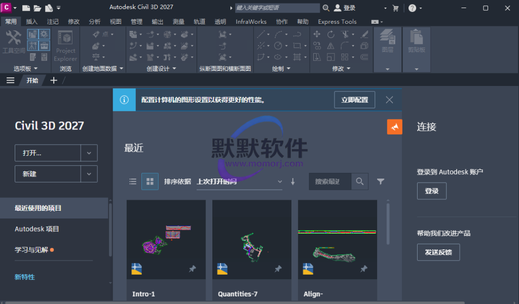Open the filter funnel for recent files
The width and height of the screenshot is (519, 304).
(x=381, y=182)
